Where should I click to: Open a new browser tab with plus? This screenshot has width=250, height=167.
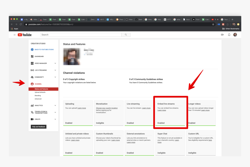click(232, 19)
